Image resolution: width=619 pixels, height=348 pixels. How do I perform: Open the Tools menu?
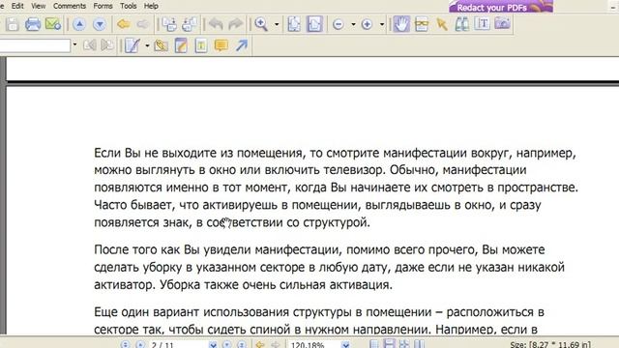pos(129,6)
